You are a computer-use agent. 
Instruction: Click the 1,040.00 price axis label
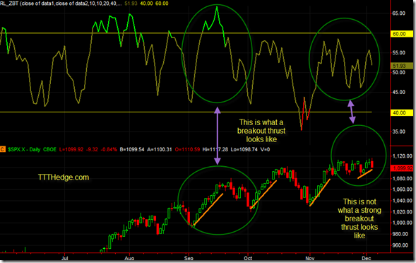[403, 201]
